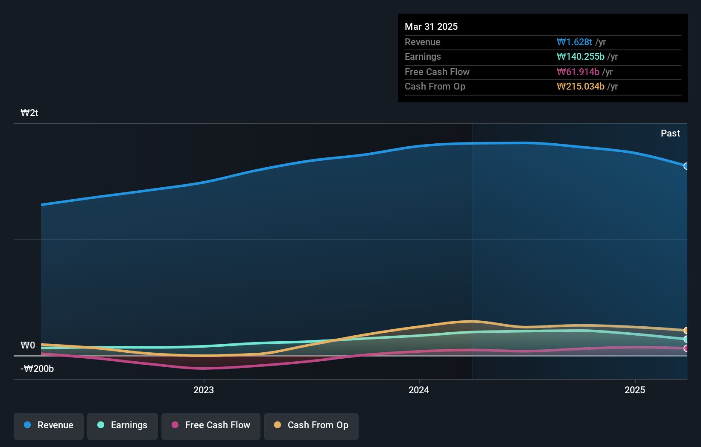Click the ₩2t y-axis label
The image size is (701, 447).
[29, 113]
